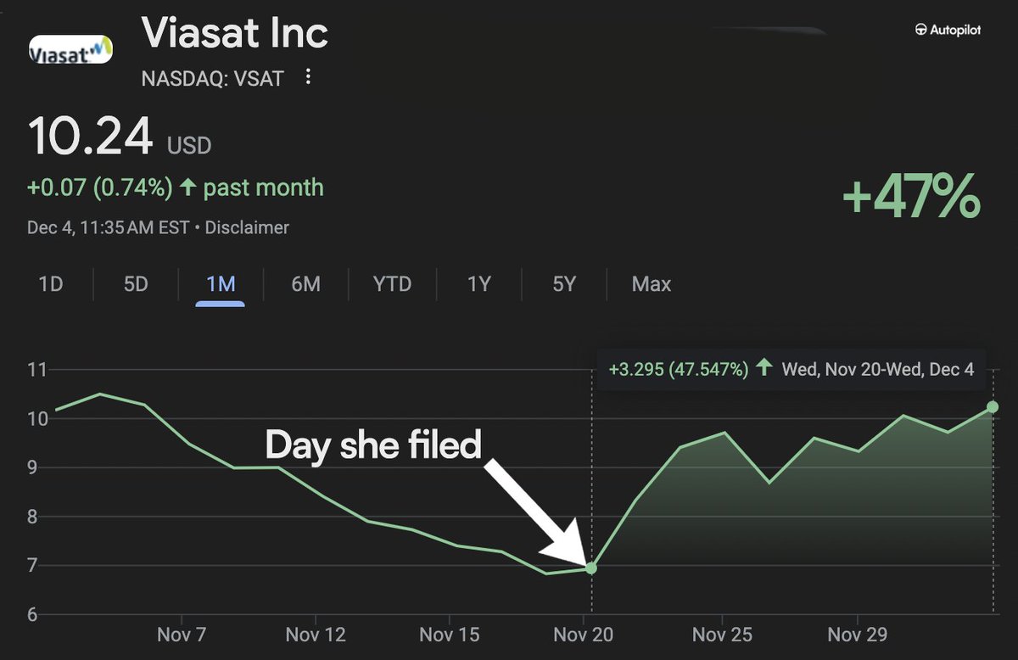Click the Nov 25 x-axis label
1018x660 pixels.
tap(722, 635)
